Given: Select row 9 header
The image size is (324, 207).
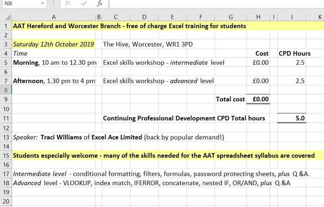Looking at the screenshot, I should click(5, 99).
